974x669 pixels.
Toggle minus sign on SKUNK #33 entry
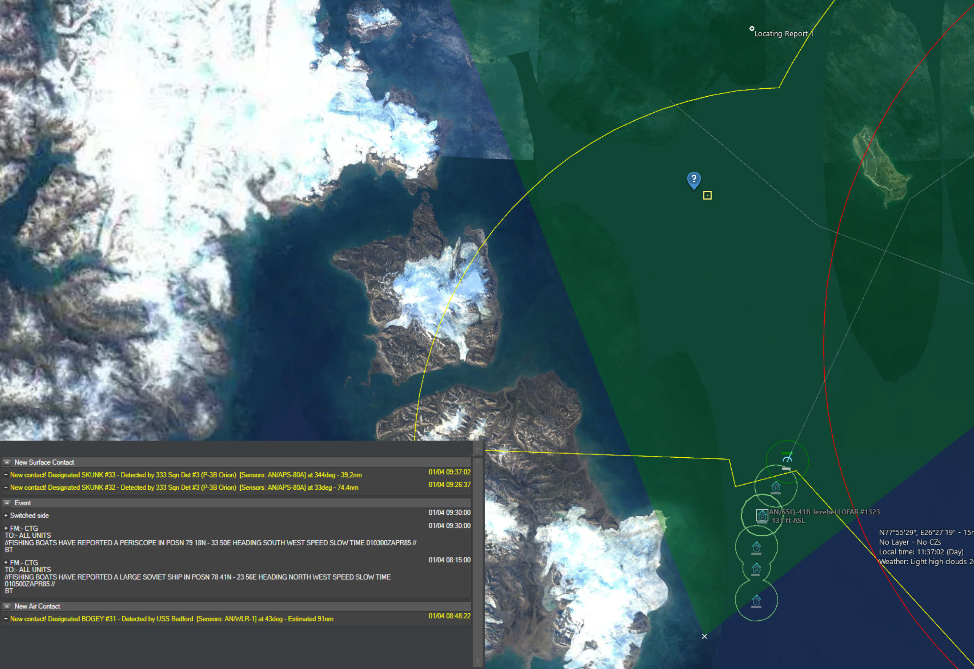click(x=6, y=475)
